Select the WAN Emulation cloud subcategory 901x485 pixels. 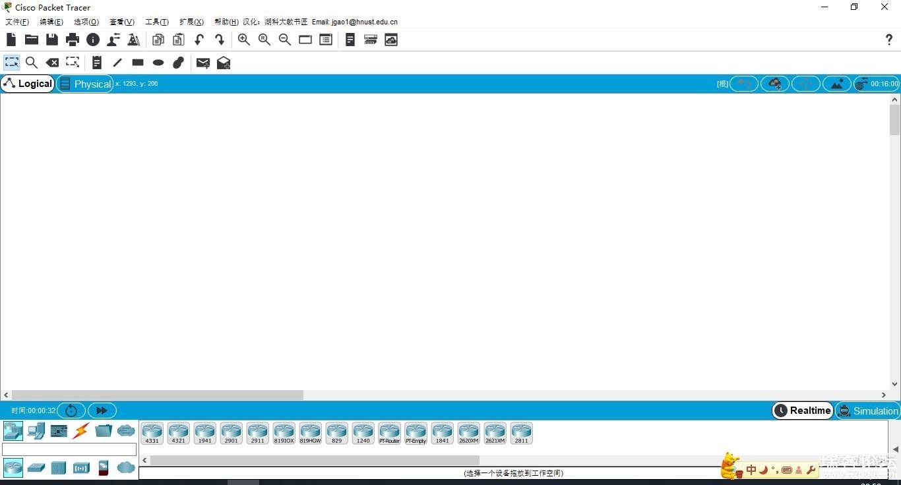click(126, 468)
